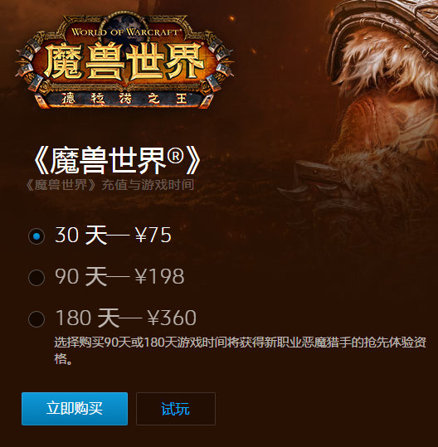438x447 pixels.
Task: Click the 恶魔猎手 early access note
Action: pyautogui.click(x=240, y=351)
